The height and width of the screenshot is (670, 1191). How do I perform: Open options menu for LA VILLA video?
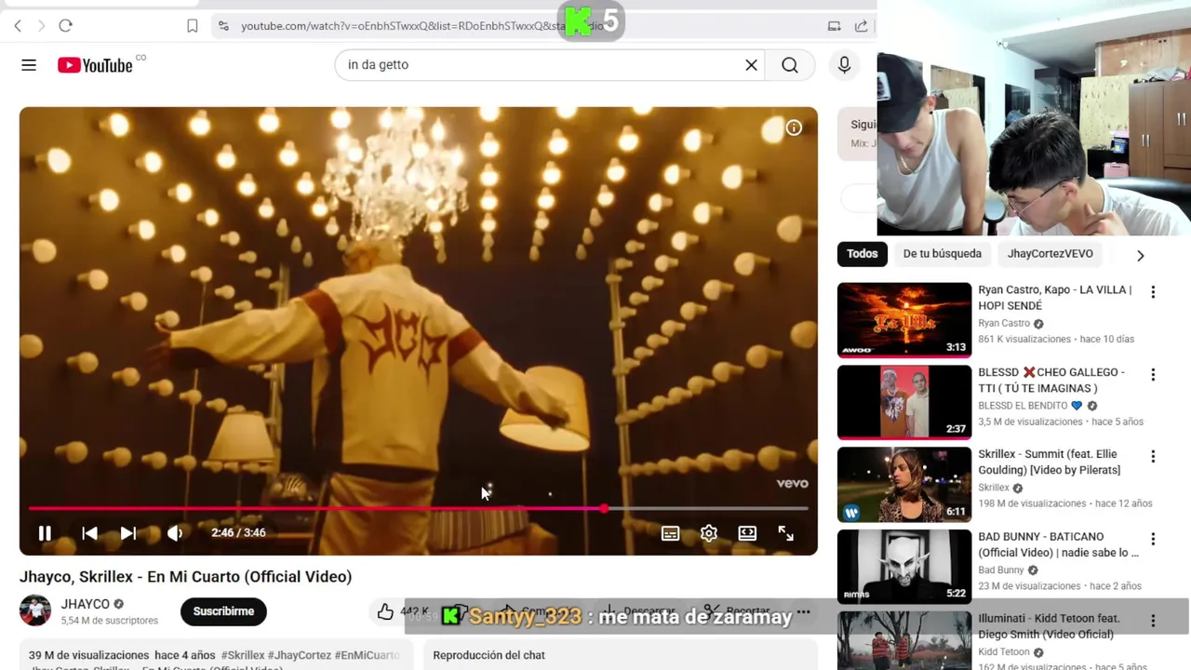point(1153,292)
